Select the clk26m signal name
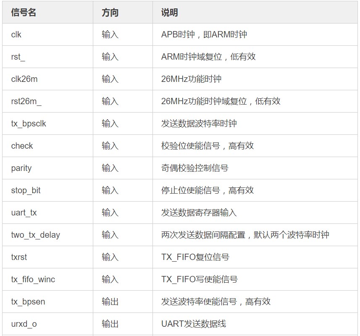The height and width of the screenshot is (336, 360). 24,79
